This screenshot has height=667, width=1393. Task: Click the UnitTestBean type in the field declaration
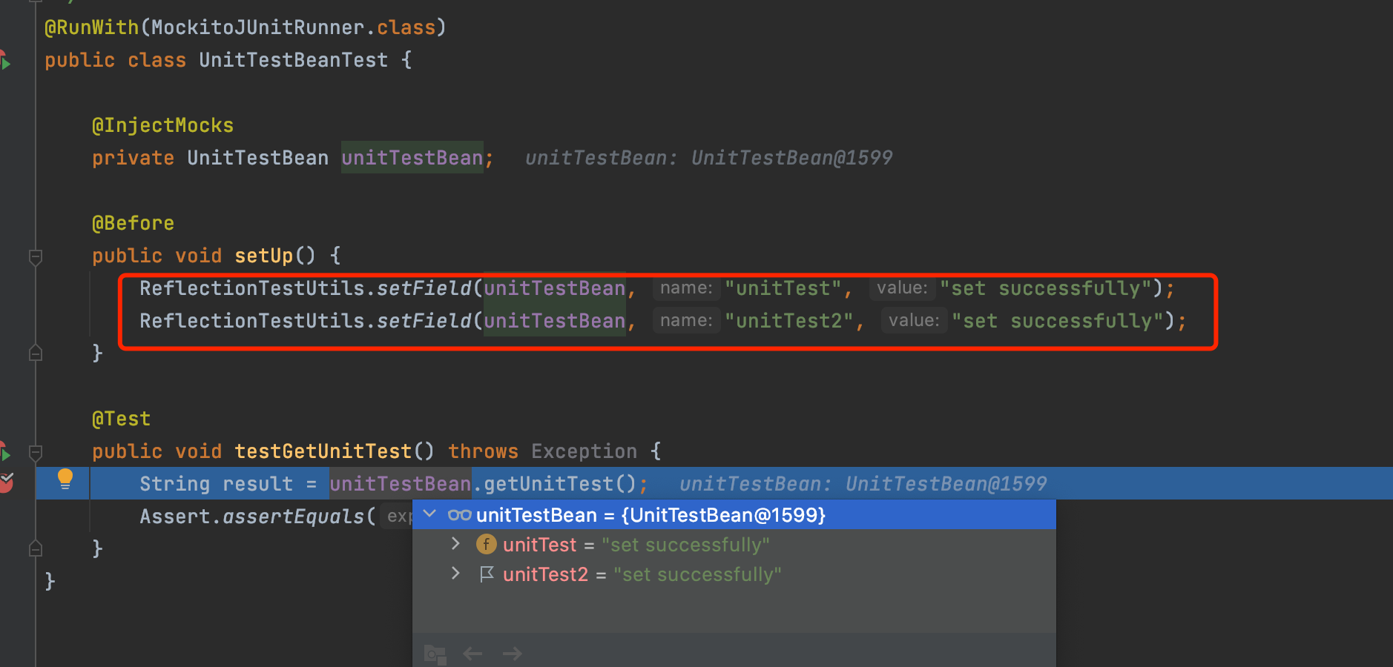tap(257, 158)
